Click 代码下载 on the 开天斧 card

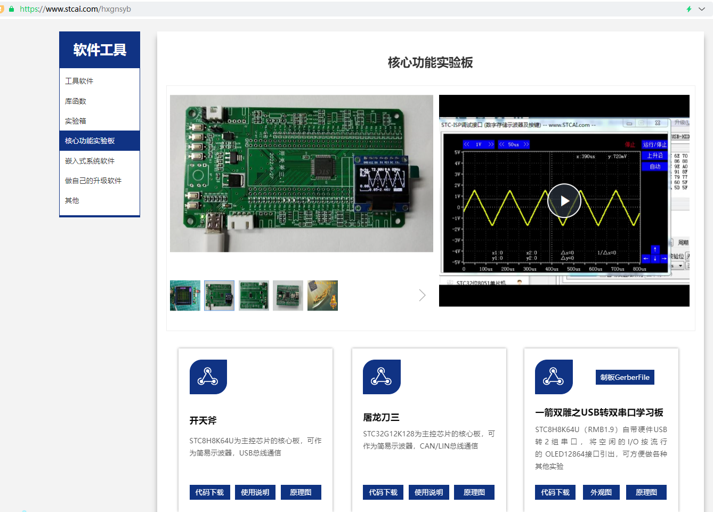(209, 492)
